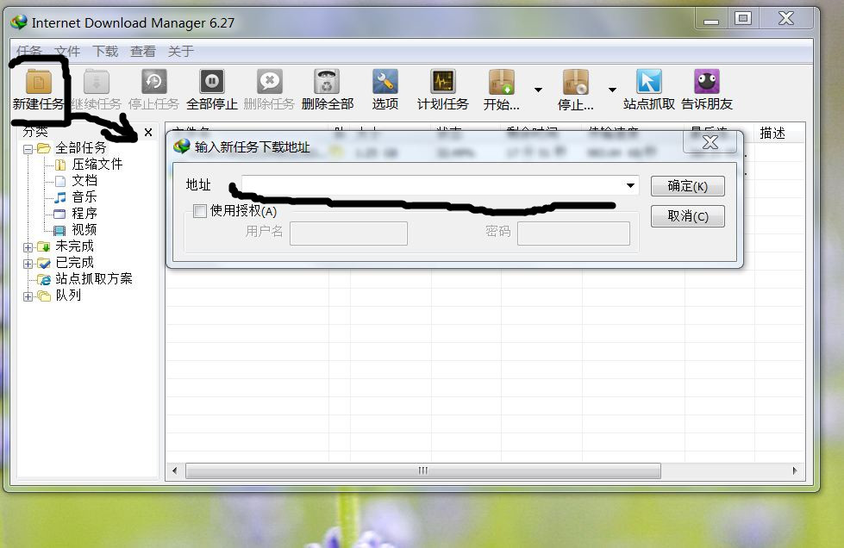Collapse the 全部任务 tree node
Screen dimensions: 844x548
coord(28,149)
